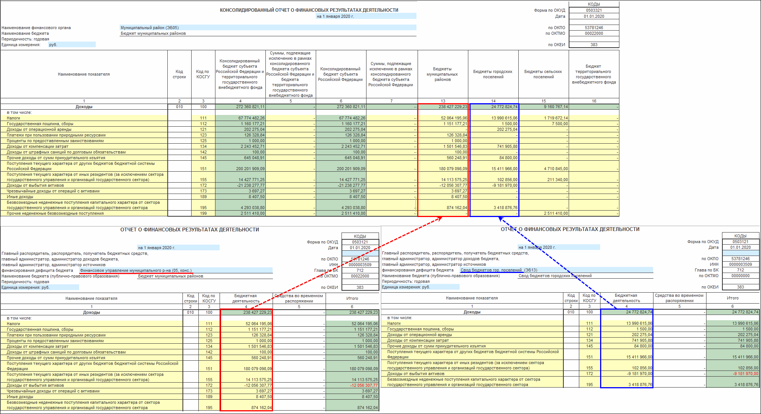Screen dimensions: 761x414
Task: Click 'Свод бюджетов городских поселений' budget name field
Action: point(585,276)
